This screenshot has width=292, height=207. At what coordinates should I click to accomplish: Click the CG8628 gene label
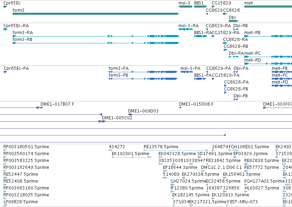(x=231, y=10)
